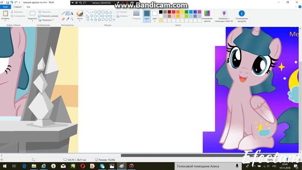The image size is (302, 170).
Task: Switch to Home (Главная) ribbon tab
Action: (17, 7)
